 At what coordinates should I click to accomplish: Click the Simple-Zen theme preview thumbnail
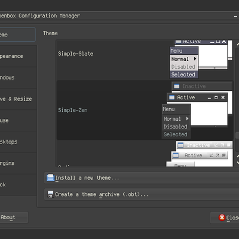pos(197,110)
